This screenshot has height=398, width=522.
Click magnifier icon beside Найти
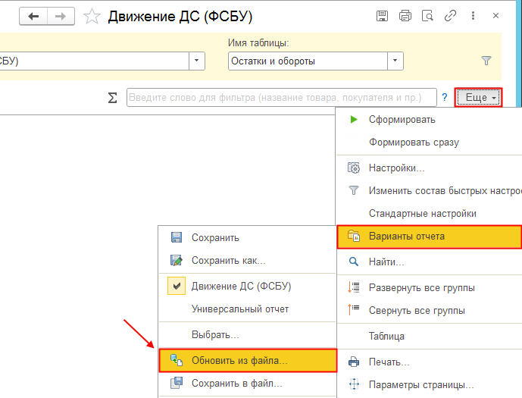pos(354,262)
